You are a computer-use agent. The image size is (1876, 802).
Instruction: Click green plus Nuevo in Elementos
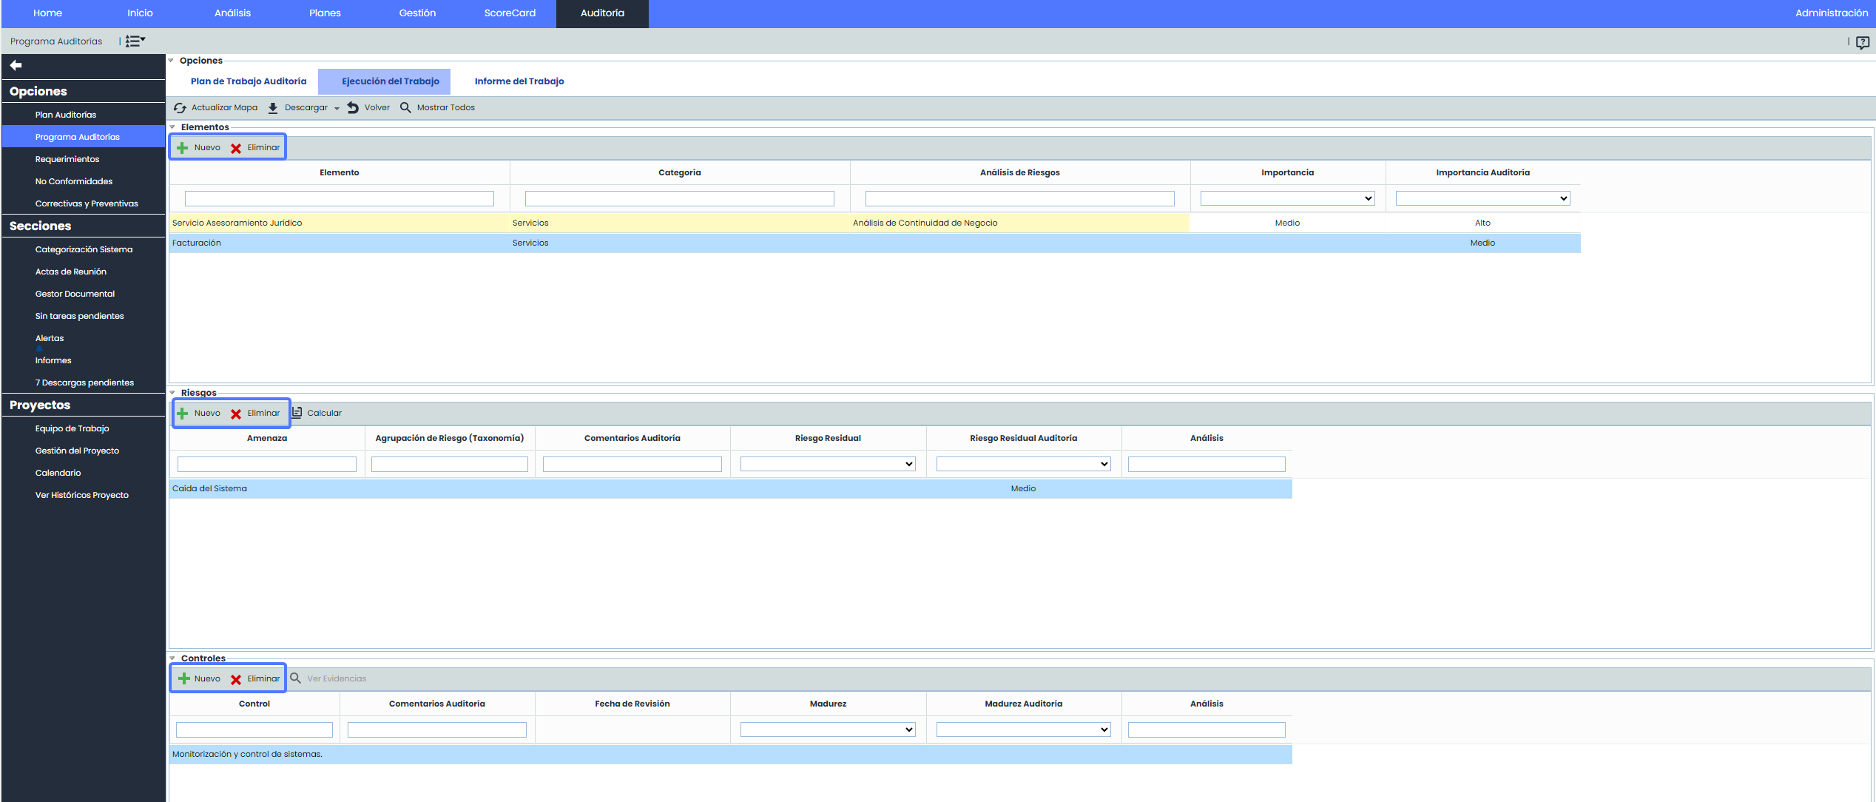(183, 148)
